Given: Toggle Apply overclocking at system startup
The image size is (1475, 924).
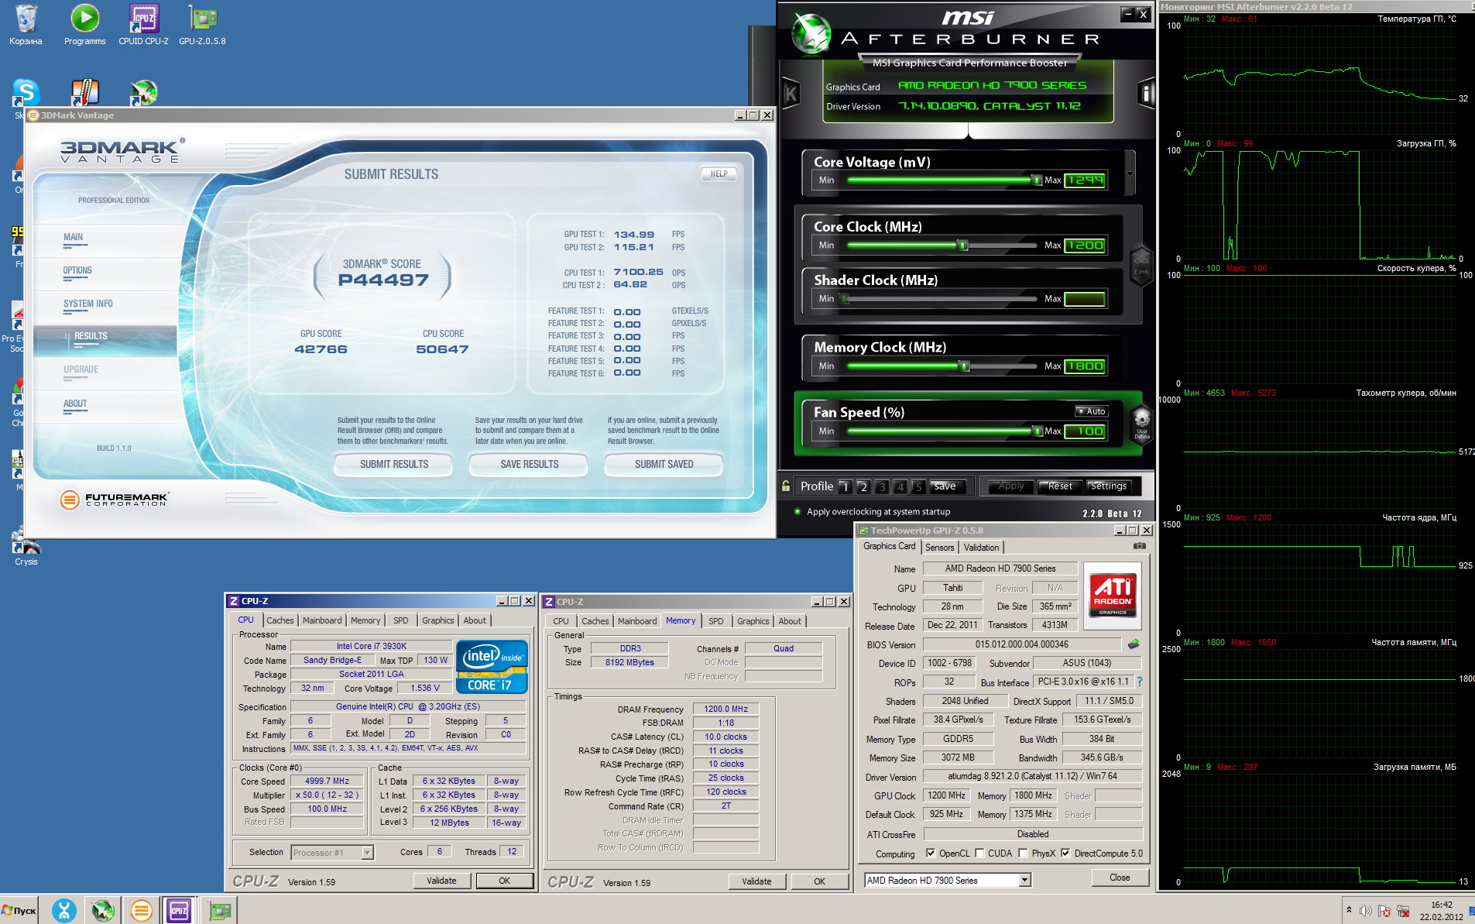Looking at the screenshot, I should [798, 511].
